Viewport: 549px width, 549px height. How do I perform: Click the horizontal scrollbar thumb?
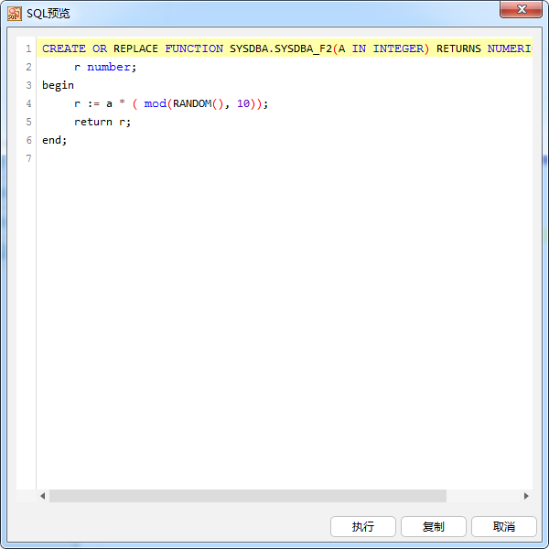(x=248, y=496)
